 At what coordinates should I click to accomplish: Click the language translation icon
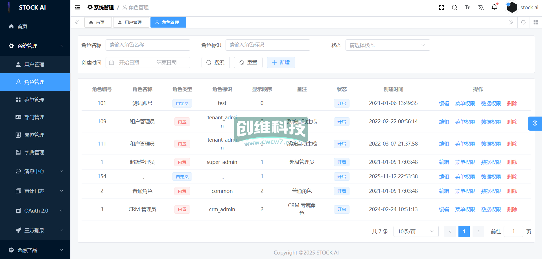click(x=481, y=8)
